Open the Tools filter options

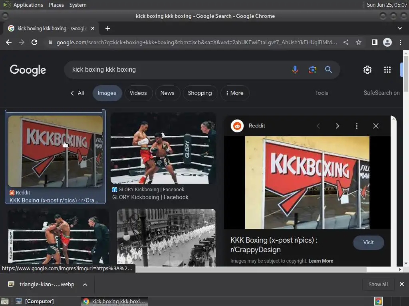[322, 93]
